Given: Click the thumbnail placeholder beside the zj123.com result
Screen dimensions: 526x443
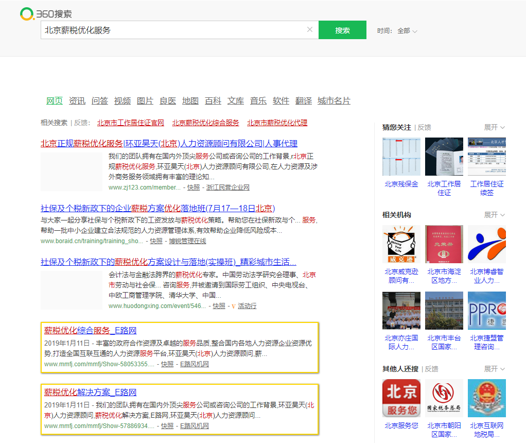Looking at the screenshot, I should coord(72,172).
